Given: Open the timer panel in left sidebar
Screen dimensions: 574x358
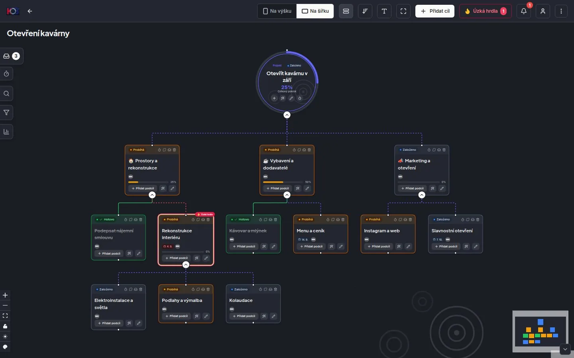Looking at the screenshot, I should pyautogui.click(x=6, y=74).
